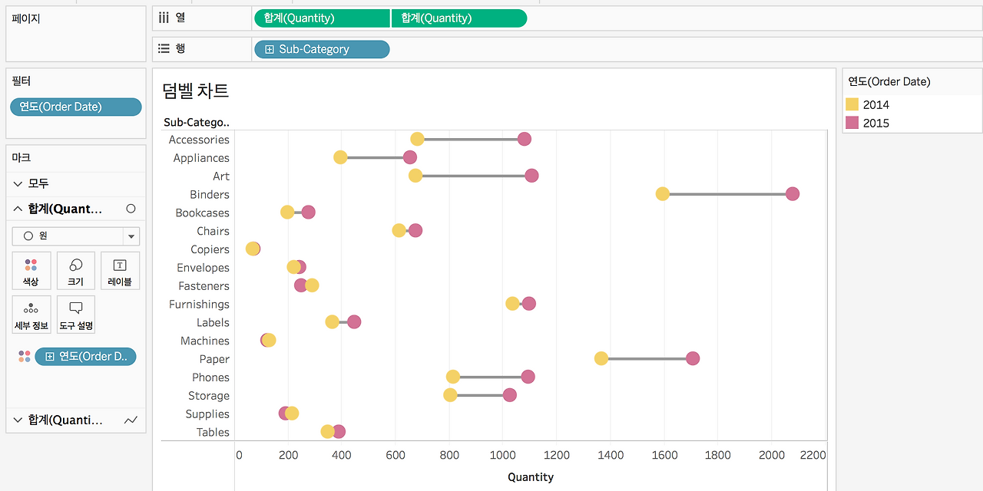Viewport: 983px width, 491px height.
Task: Click the 2015 Binders circle mark
Action: point(793,194)
